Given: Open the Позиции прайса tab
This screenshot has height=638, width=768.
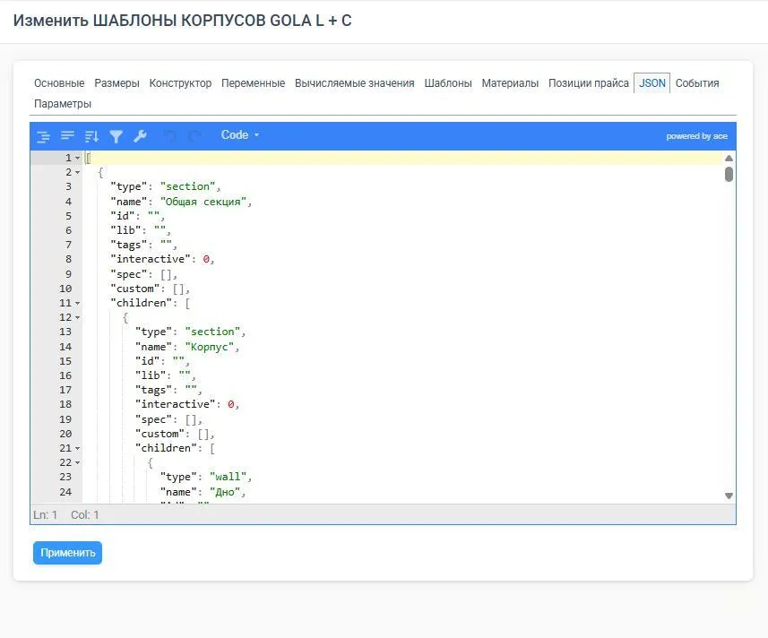Looking at the screenshot, I should [588, 83].
